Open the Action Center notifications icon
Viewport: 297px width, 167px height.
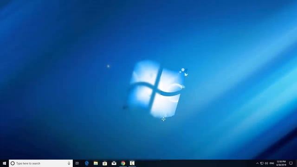coord(291,163)
